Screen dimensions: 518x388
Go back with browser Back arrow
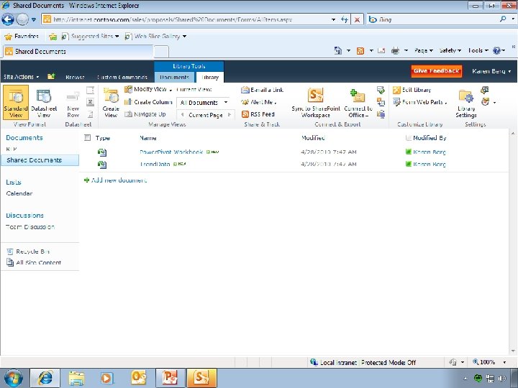[8, 19]
